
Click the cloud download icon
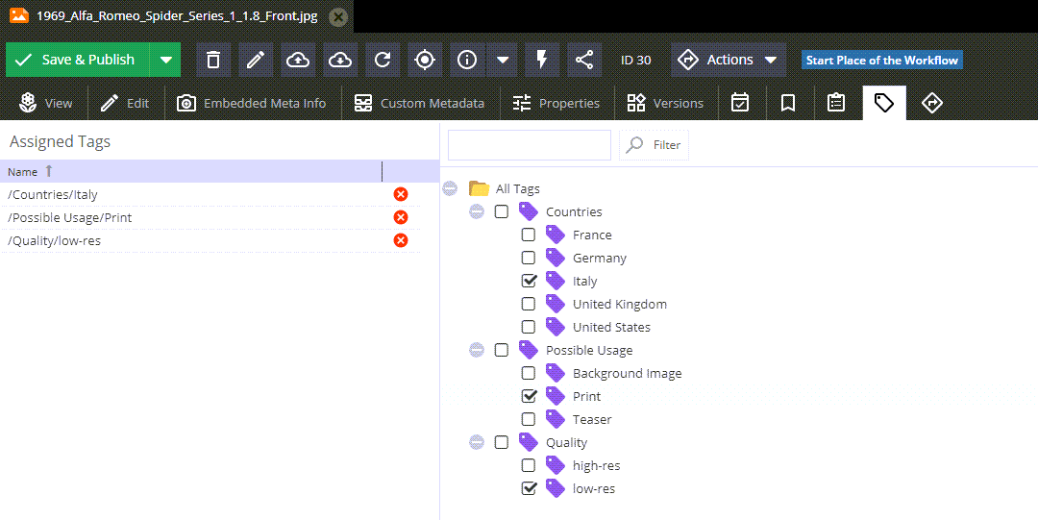click(340, 60)
